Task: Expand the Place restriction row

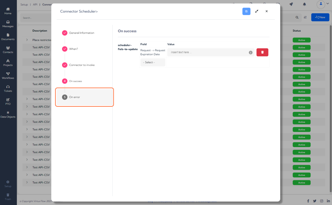Action: point(27,40)
